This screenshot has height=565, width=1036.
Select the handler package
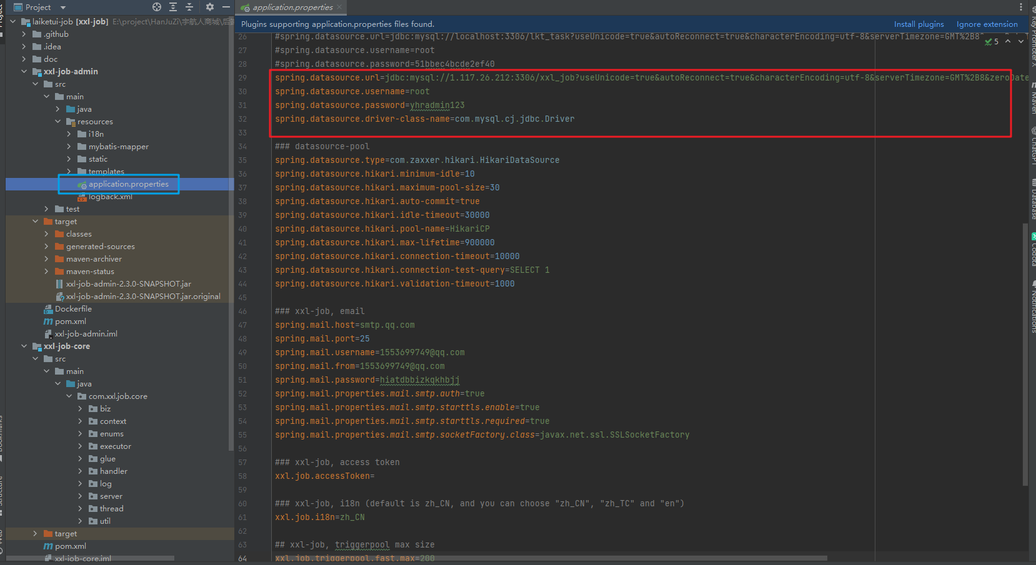(113, 471)
